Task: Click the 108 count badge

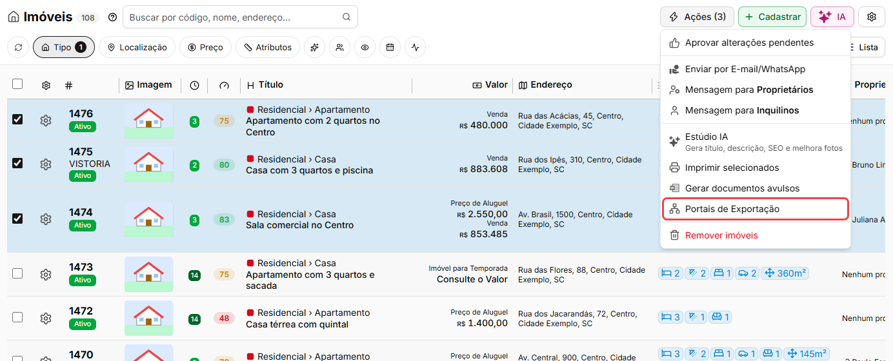Action: point(88,17)
